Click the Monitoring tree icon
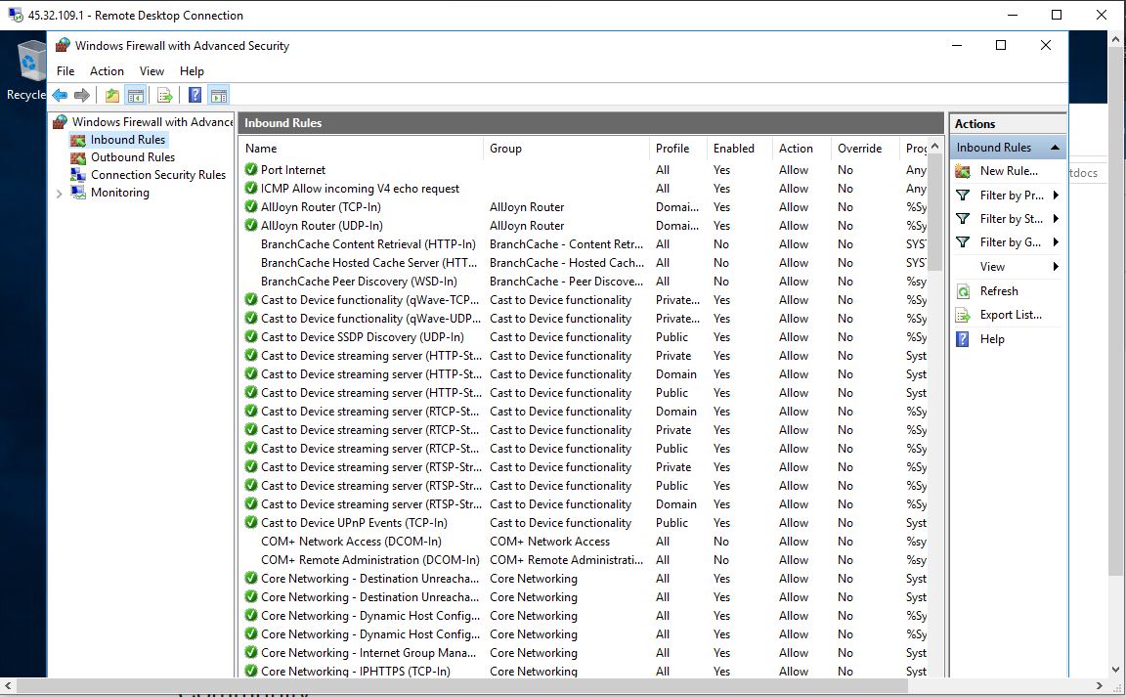1126x697 pixels. tap(77, 193)
